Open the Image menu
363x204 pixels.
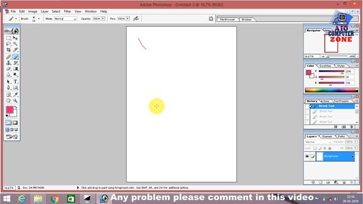coord(33,11)
